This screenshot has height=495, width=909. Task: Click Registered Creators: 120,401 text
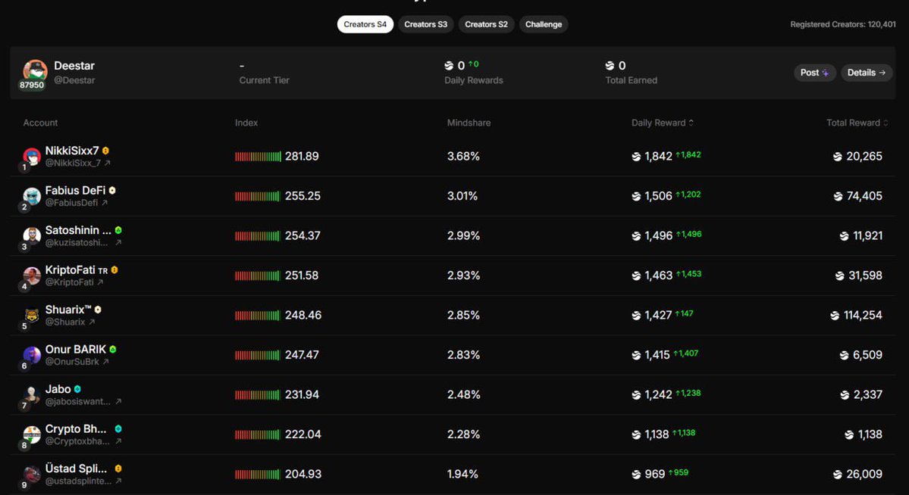coord(843,24)
